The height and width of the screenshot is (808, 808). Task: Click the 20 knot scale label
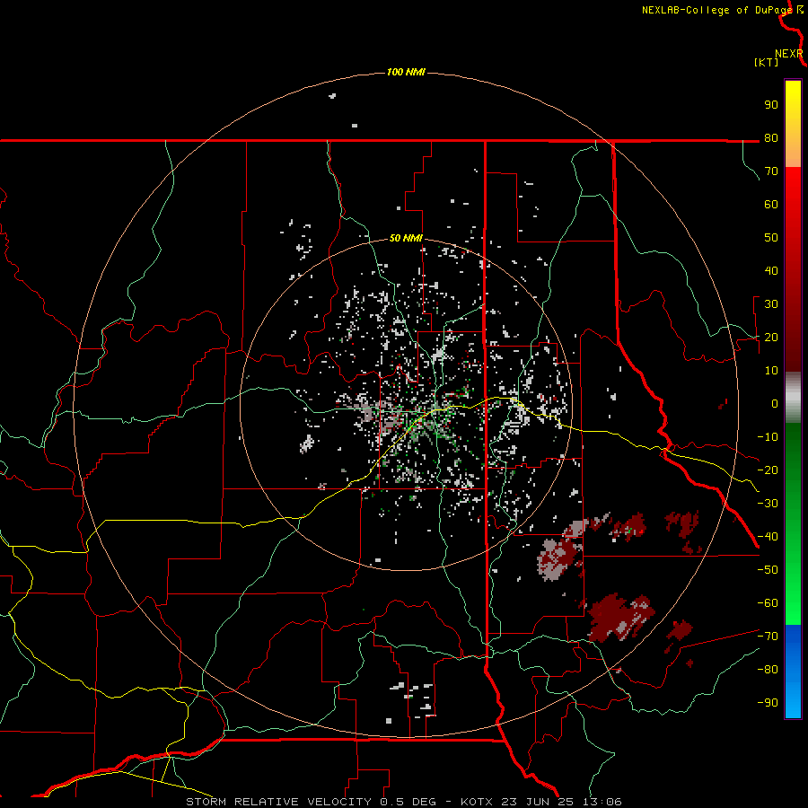click(x=771, y=337)
